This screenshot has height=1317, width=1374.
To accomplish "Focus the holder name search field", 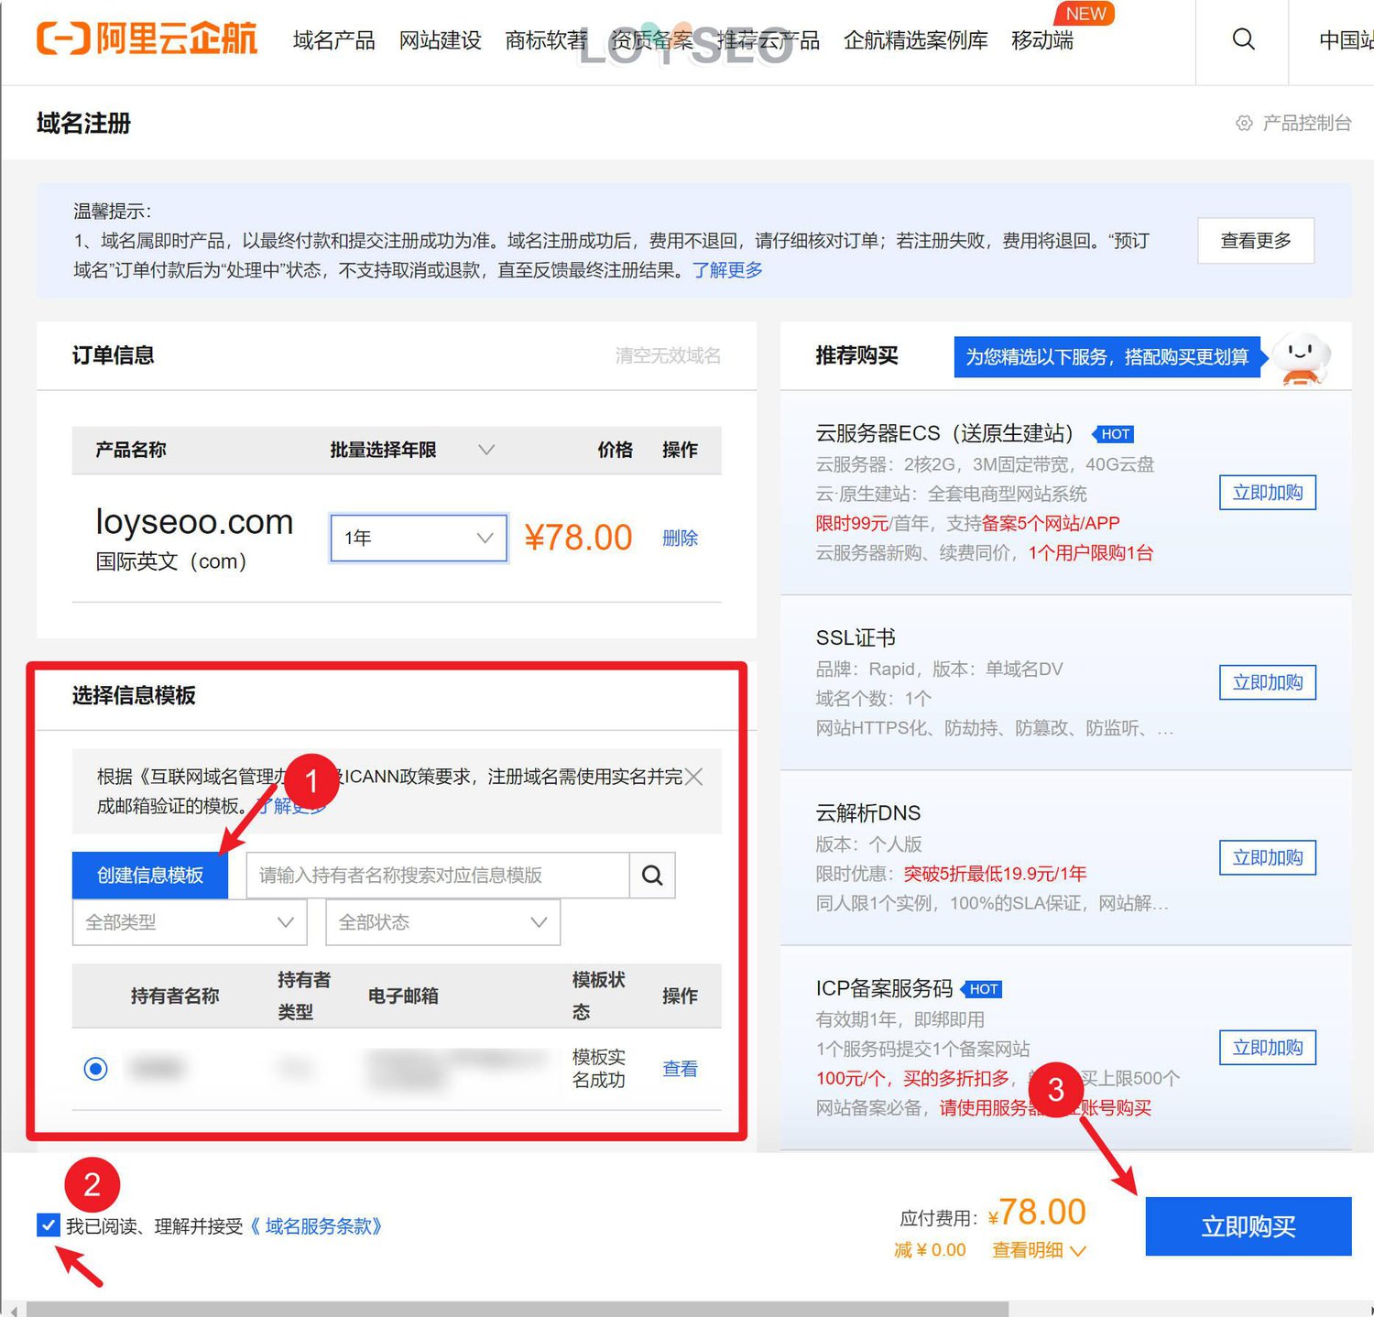I will pyautogui.click(x=438, y=876).
